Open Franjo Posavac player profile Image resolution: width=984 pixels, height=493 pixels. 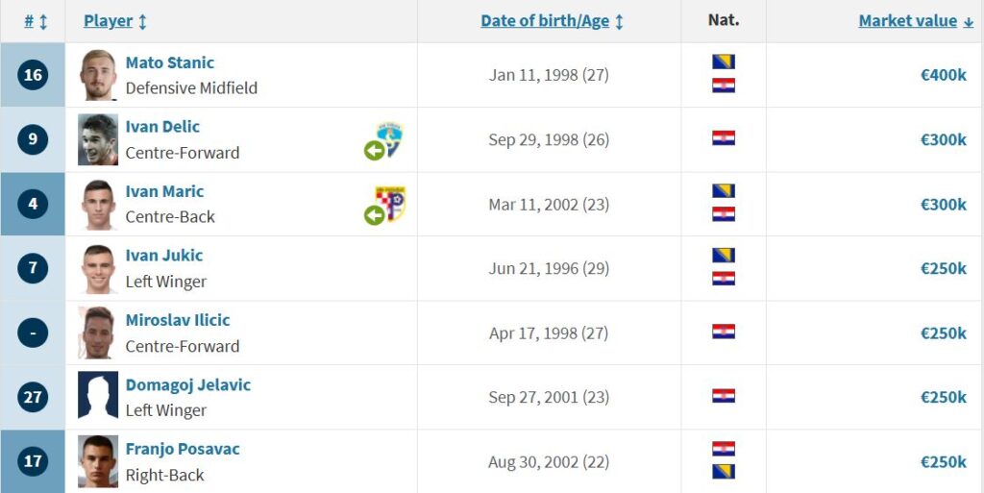pos(182,449)
